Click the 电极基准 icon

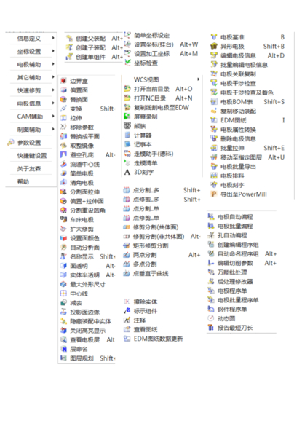point(214,37)
